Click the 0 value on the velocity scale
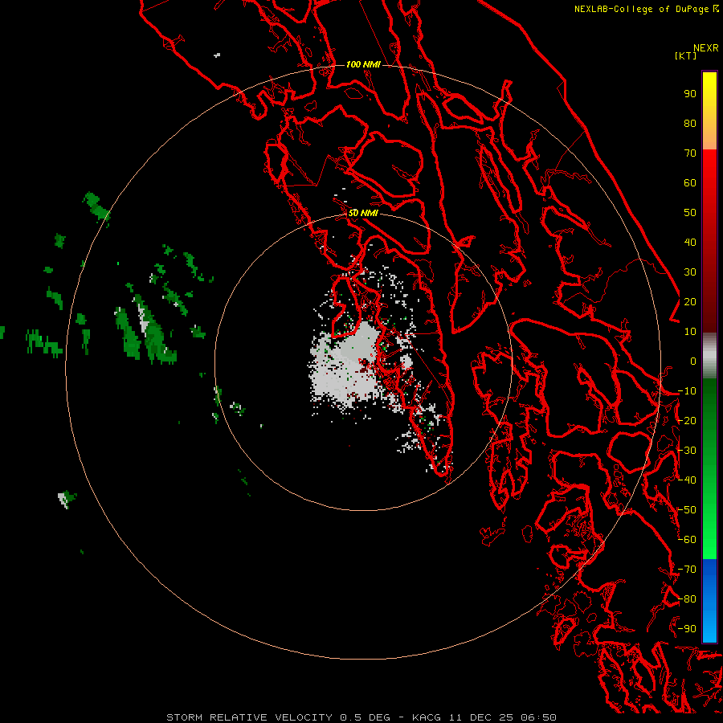The image size is (723, 723). pyautogui.click(x=693, y=361)
